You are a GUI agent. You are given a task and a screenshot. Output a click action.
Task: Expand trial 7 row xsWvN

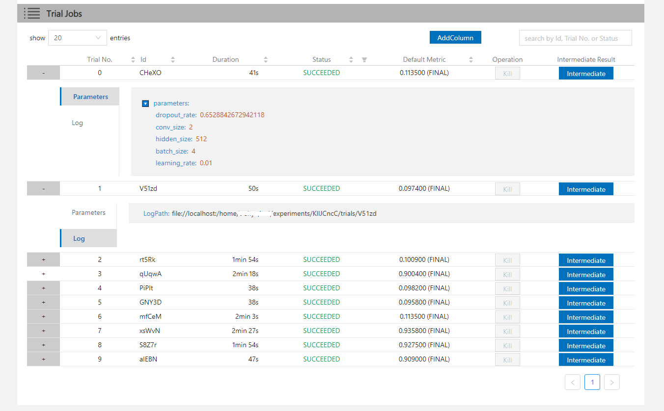point(43,331)
